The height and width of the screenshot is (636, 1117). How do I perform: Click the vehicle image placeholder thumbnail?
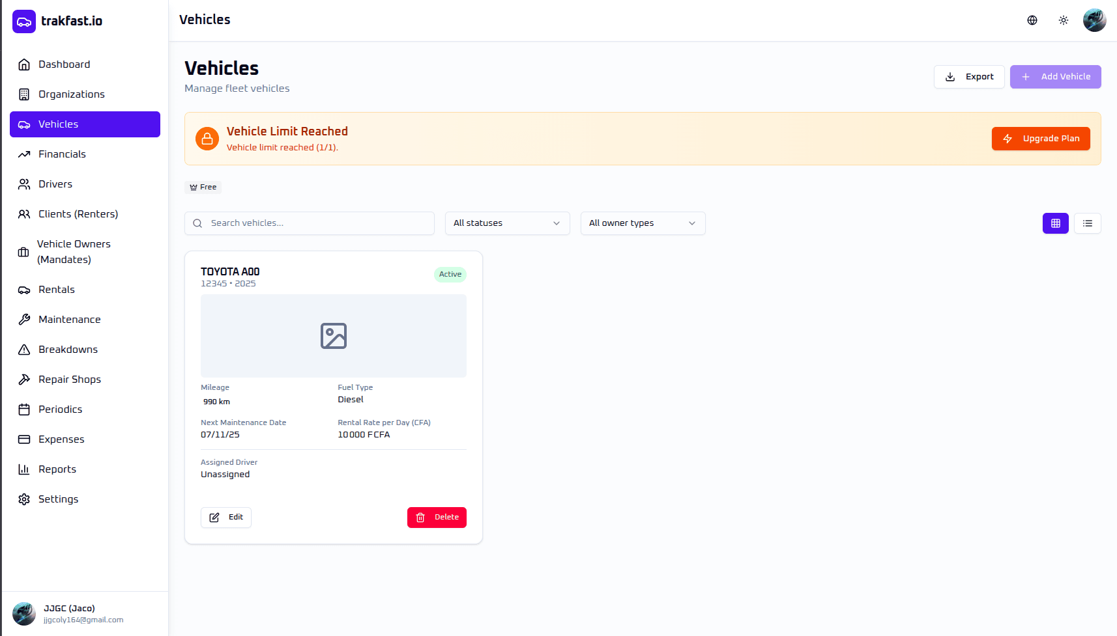click(334, 336)
